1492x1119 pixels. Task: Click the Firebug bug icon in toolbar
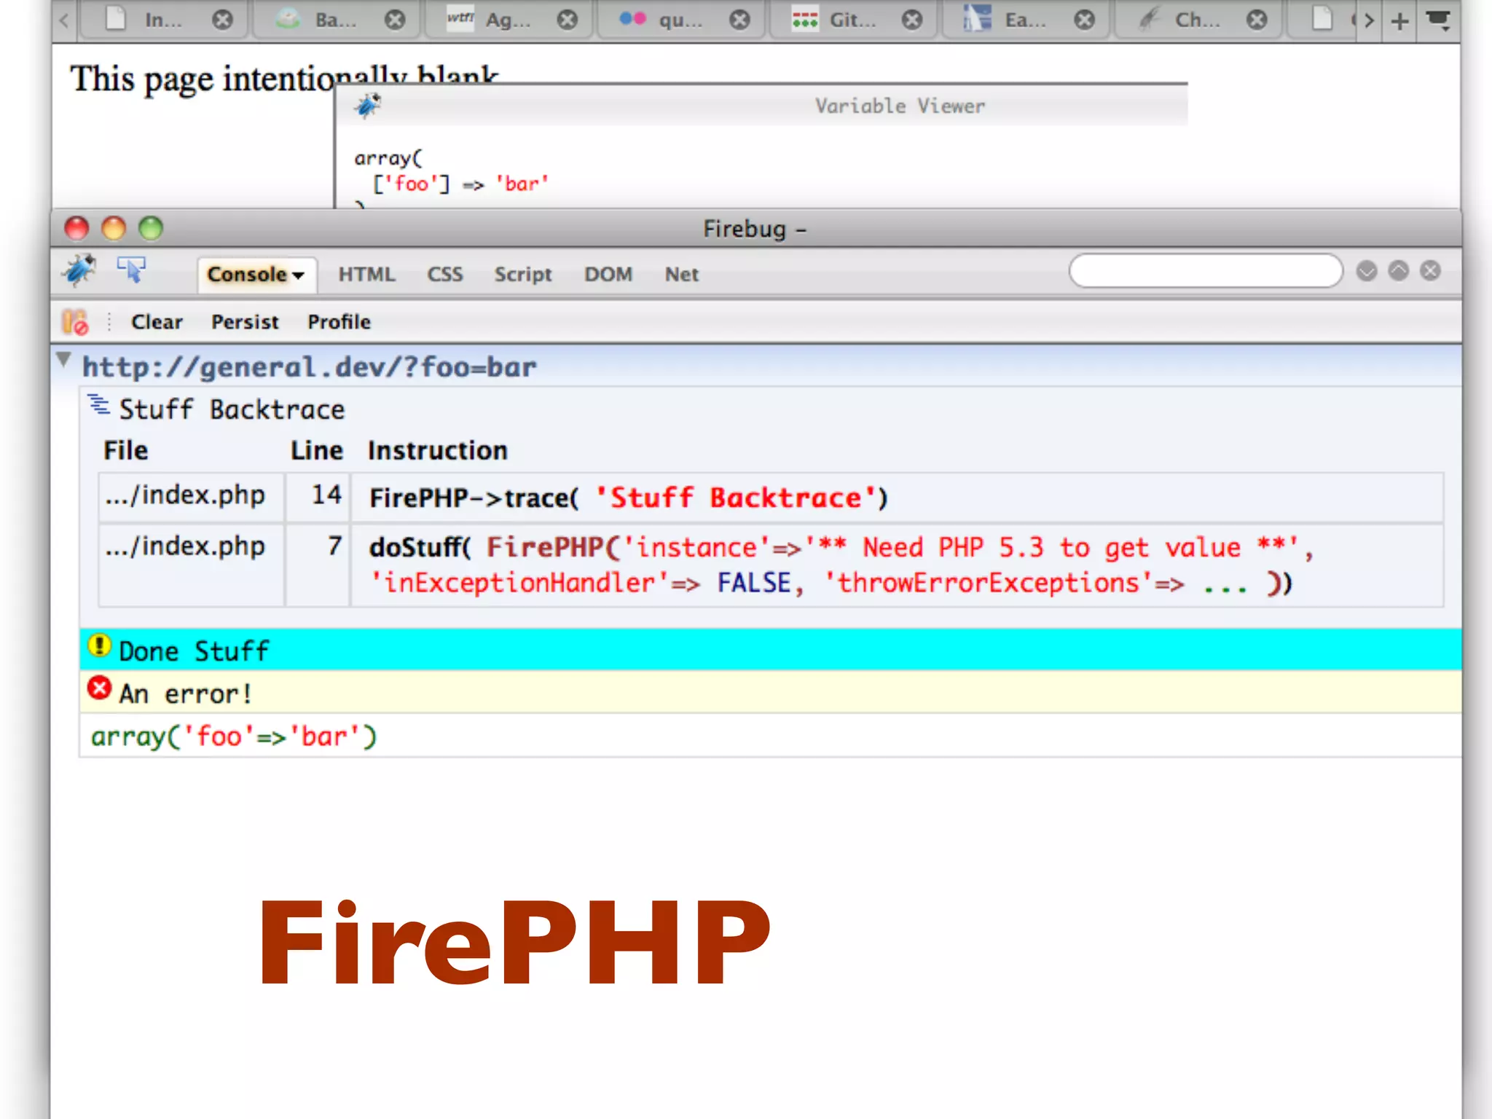(79, 271)
